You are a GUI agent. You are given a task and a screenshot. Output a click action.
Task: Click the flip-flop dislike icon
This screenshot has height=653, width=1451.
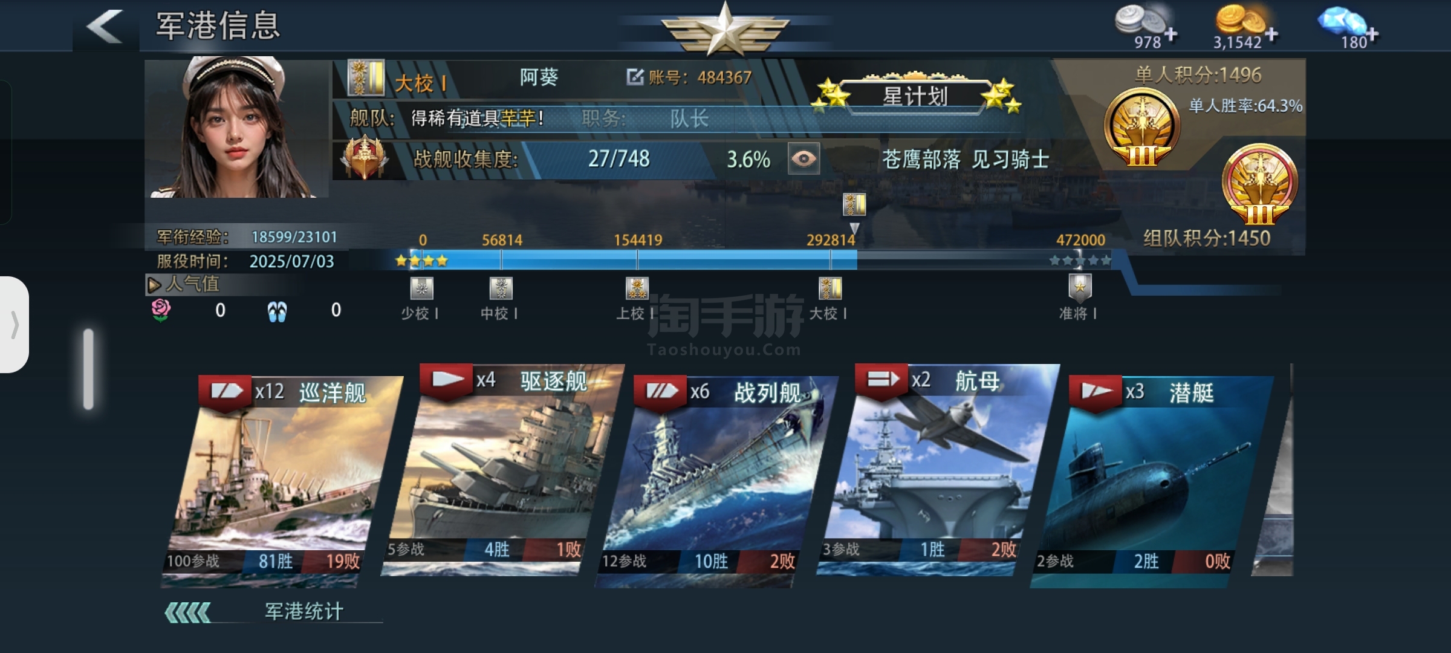click(278, 311)
